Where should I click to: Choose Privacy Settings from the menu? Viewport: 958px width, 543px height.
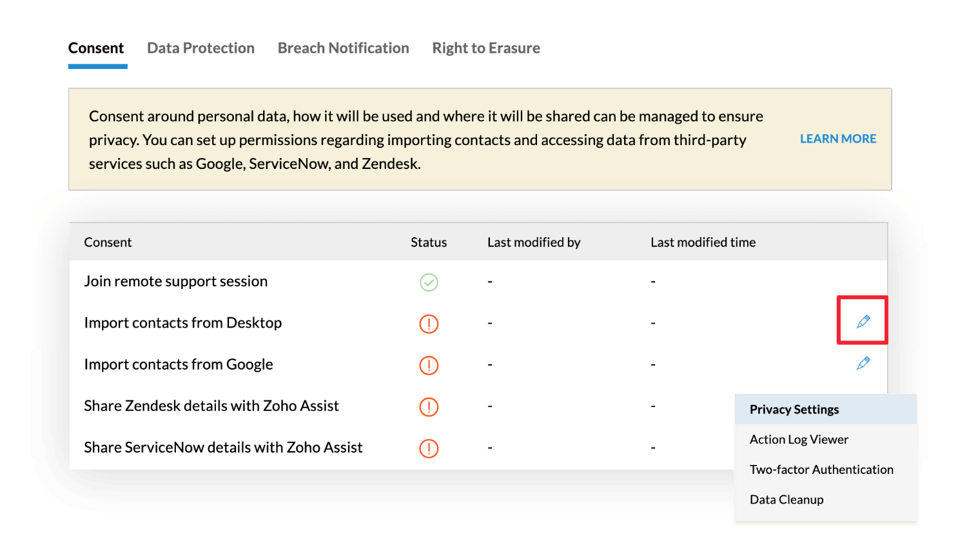pyautogui.click(x=794, y=409)
